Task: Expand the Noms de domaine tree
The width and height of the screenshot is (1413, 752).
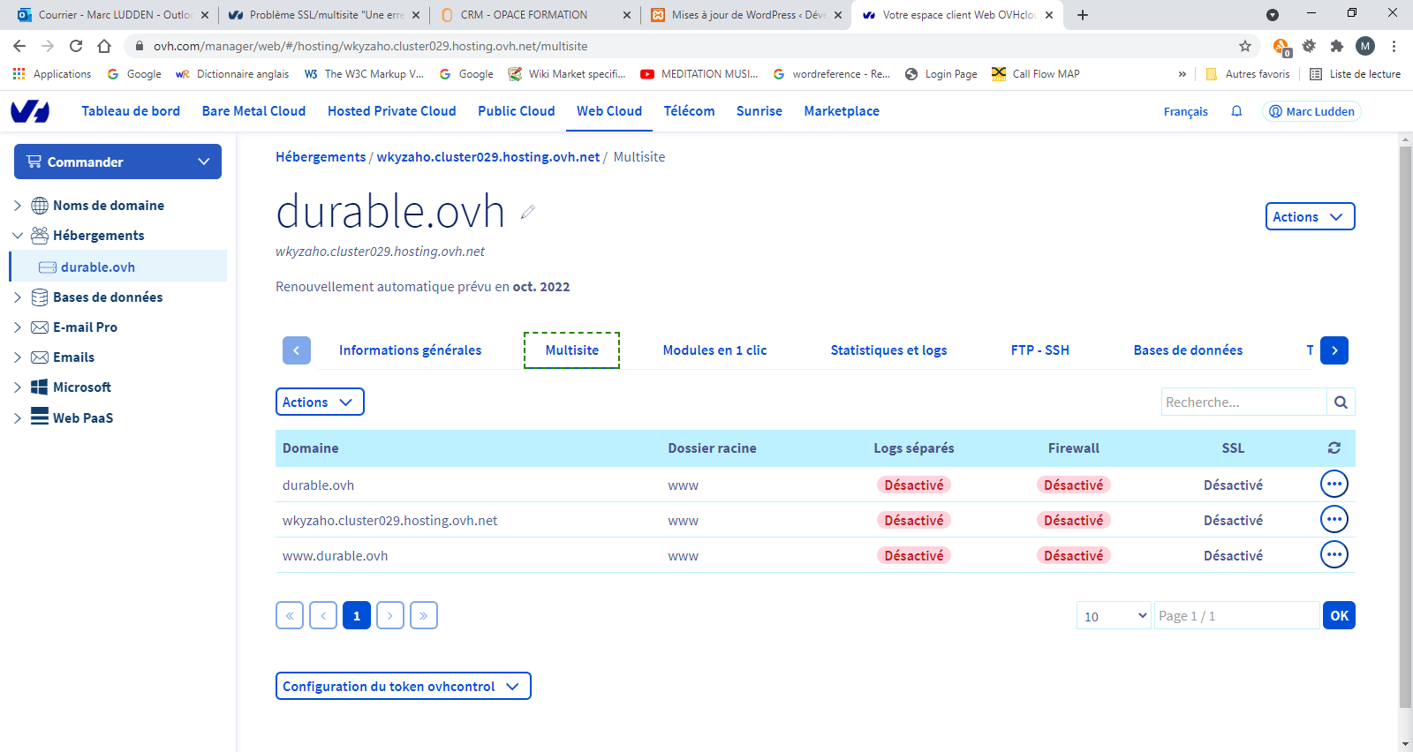Action: click(18, 206)
